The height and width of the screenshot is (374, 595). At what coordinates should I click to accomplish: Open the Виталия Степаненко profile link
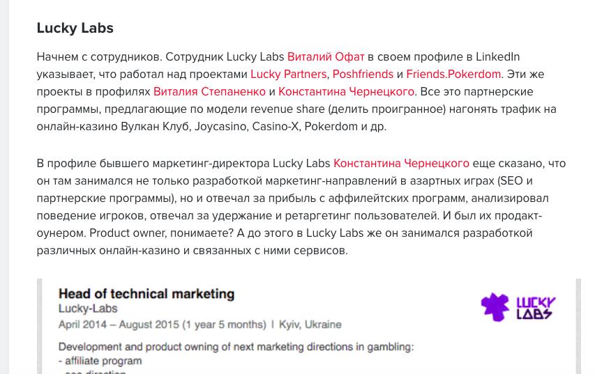click(x=209, y=92)
